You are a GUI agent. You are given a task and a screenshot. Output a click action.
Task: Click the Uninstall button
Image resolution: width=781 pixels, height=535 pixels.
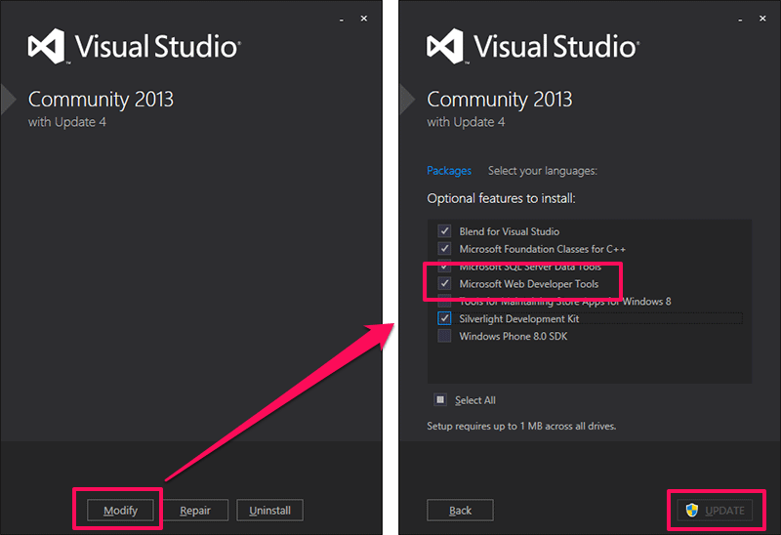269,510
